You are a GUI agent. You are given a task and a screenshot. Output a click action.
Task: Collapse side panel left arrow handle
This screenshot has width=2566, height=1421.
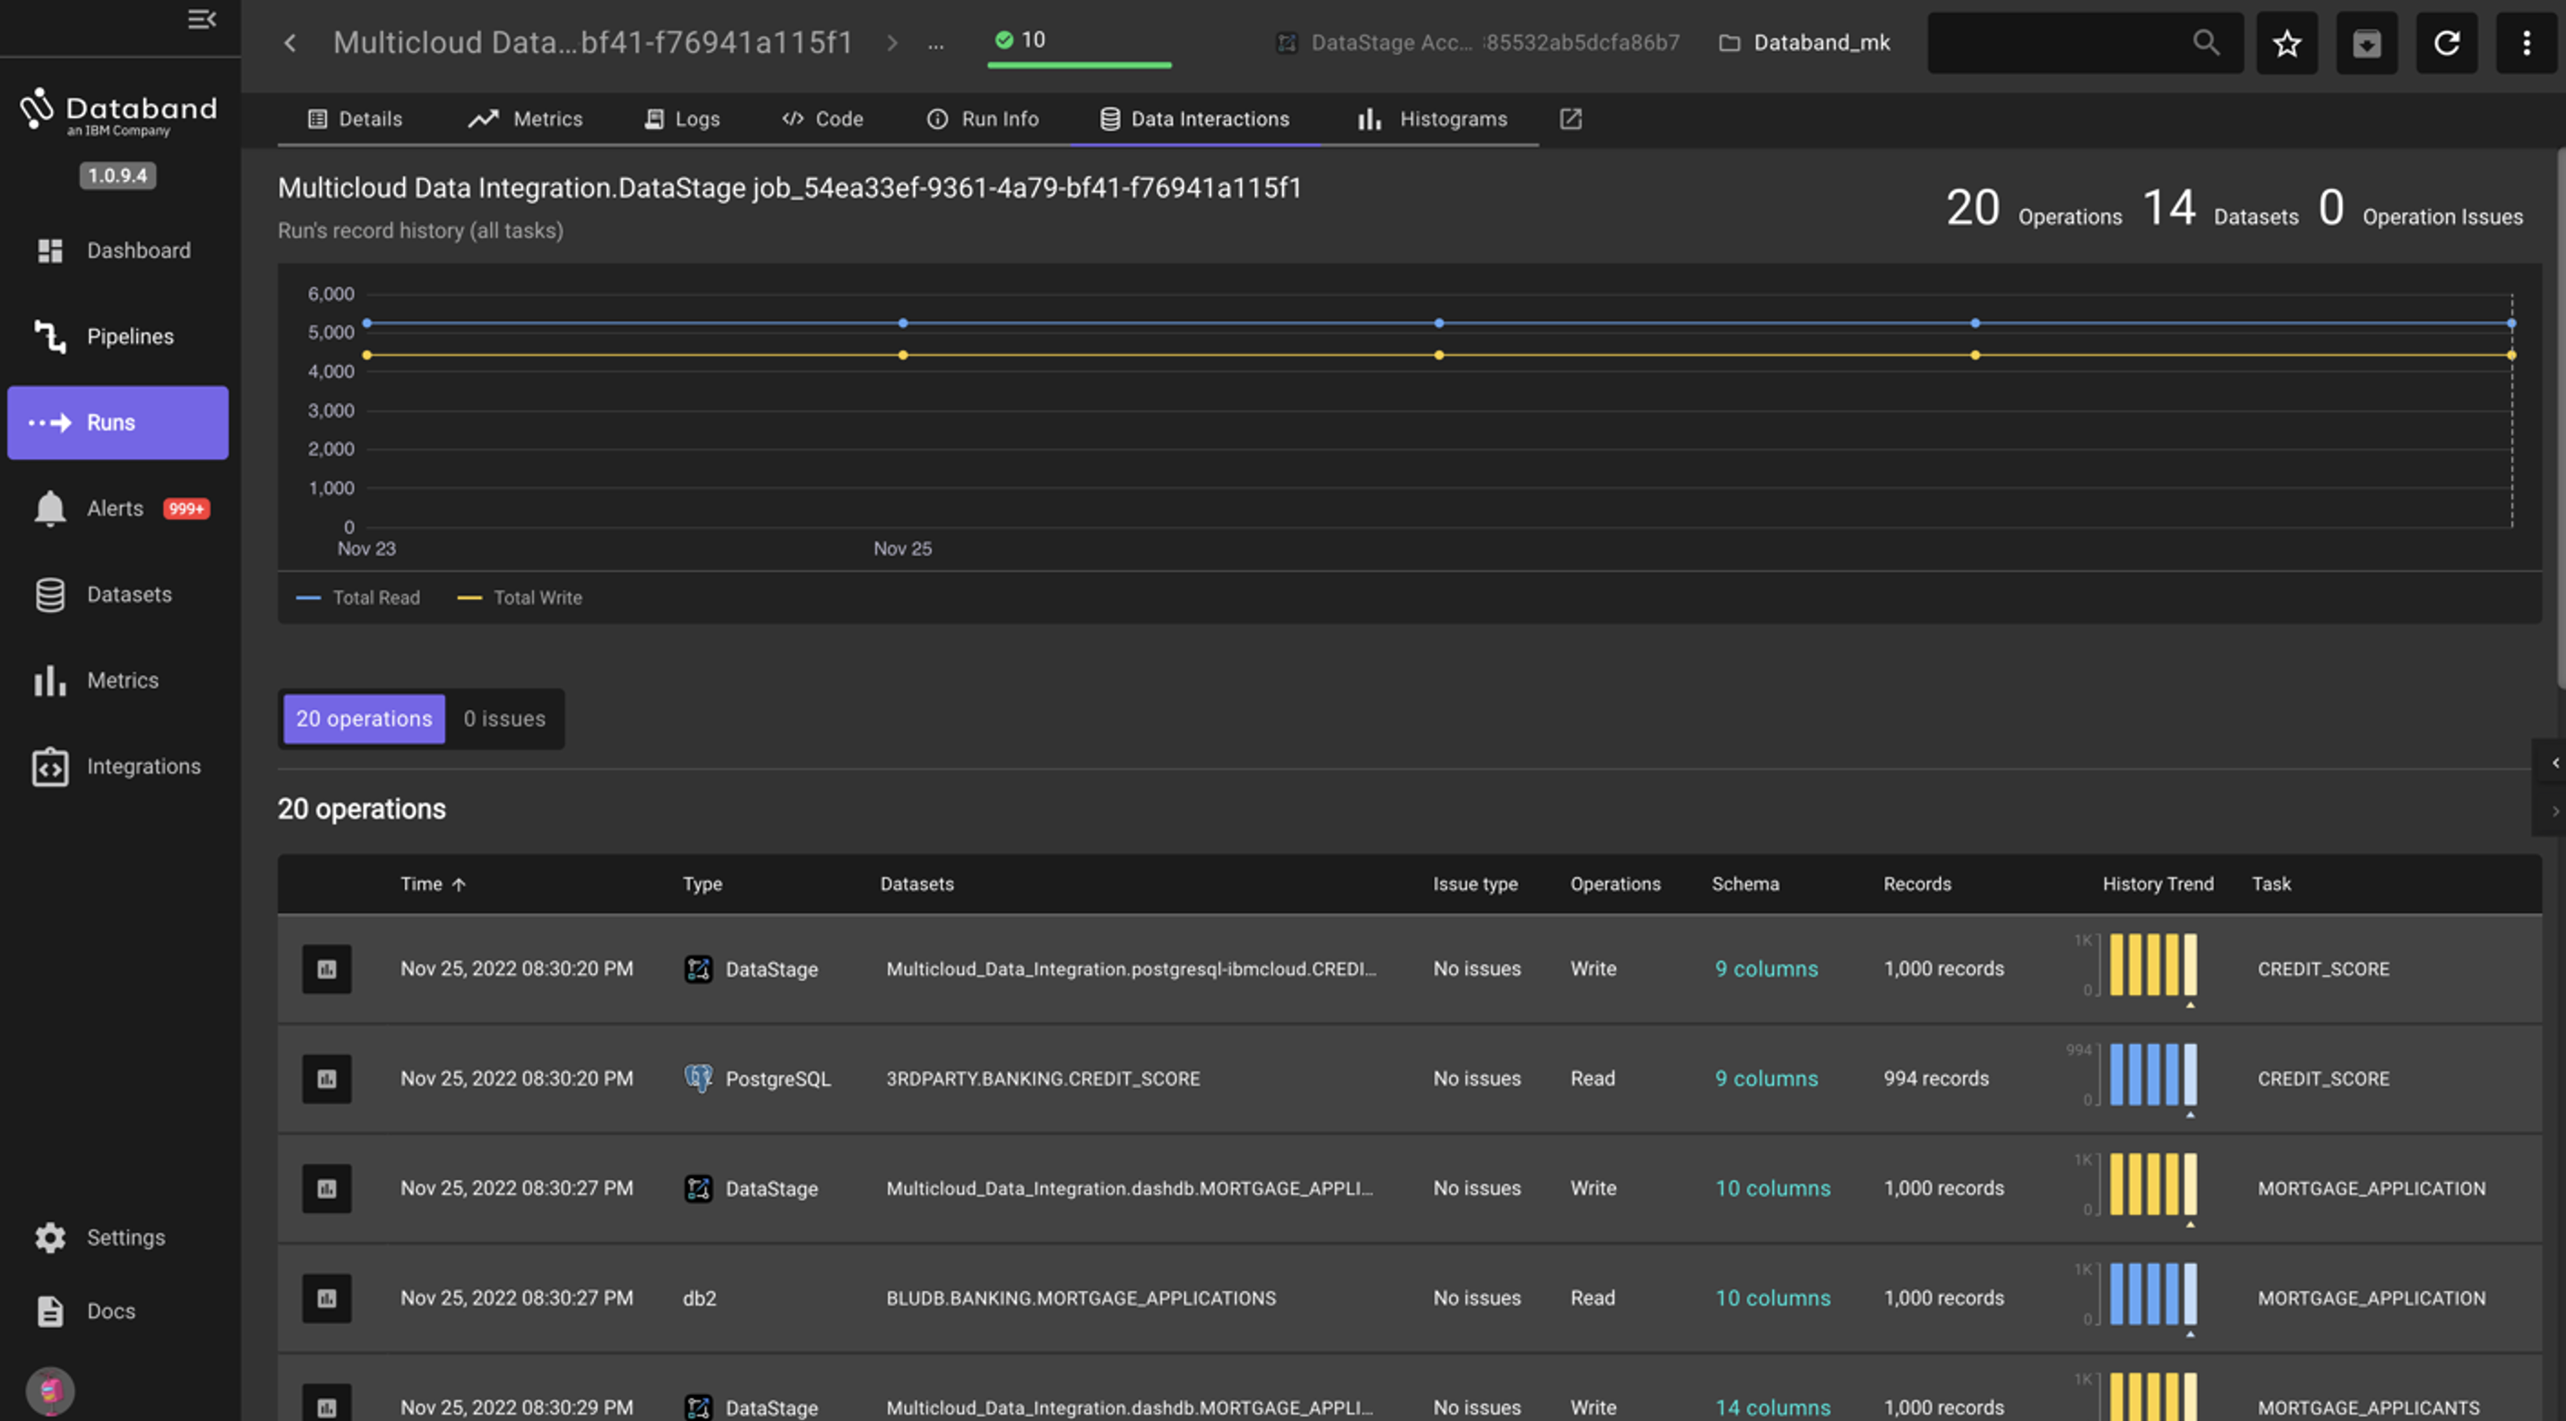(x=2554, y=763)
